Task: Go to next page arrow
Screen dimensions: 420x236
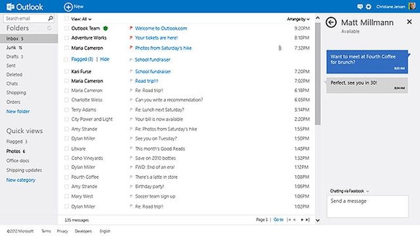Action: 302,220
